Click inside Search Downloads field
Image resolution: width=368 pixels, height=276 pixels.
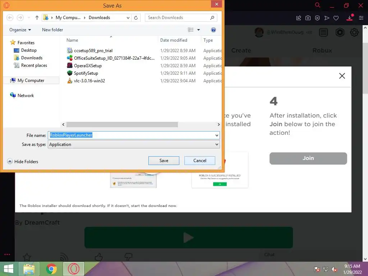pos(181,18)
